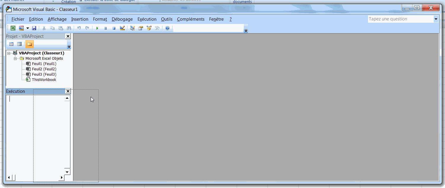Screen dimensions: 445x188
Task: Open the Fichier menu
Action: pyautogui.click(x=18, y=19)
